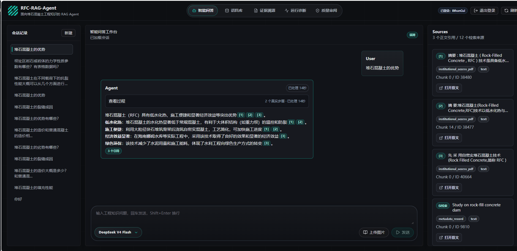This screenshot has width=517, height=251.
Task: Open the 语料库 corpus tab
Action: (234, 11)
